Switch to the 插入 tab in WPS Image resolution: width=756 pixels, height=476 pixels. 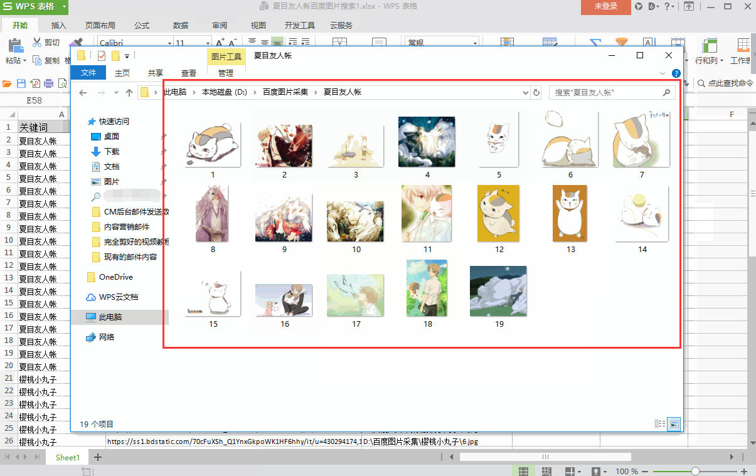coord(58,26)
